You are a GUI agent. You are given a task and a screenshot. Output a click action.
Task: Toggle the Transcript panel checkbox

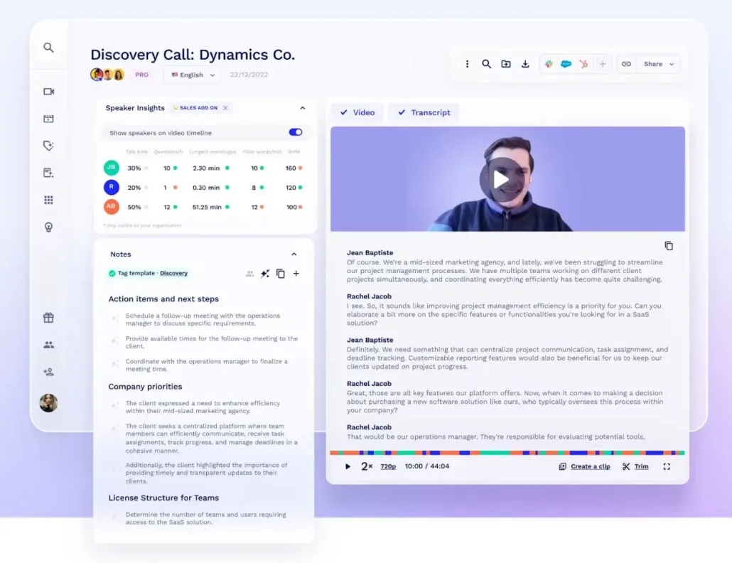[424, 112]
